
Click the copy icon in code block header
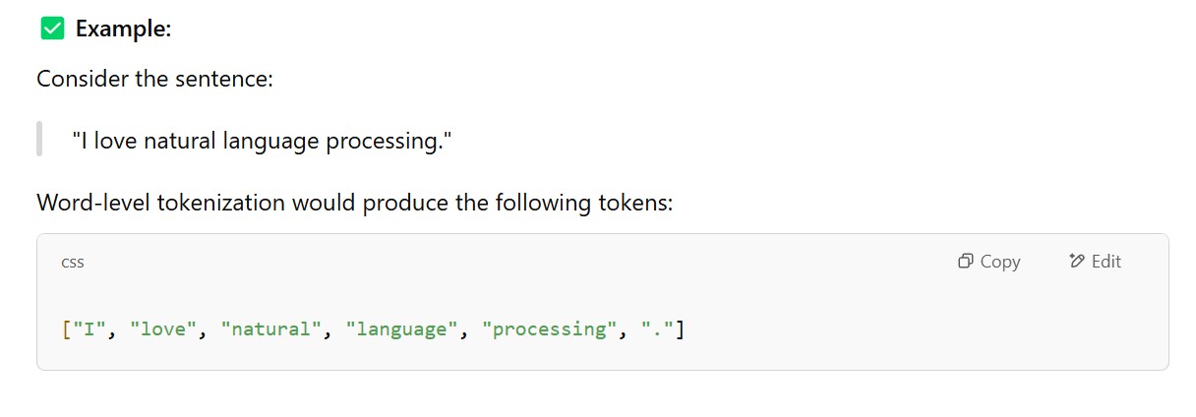pyautogui.click(x=966, y=262)
